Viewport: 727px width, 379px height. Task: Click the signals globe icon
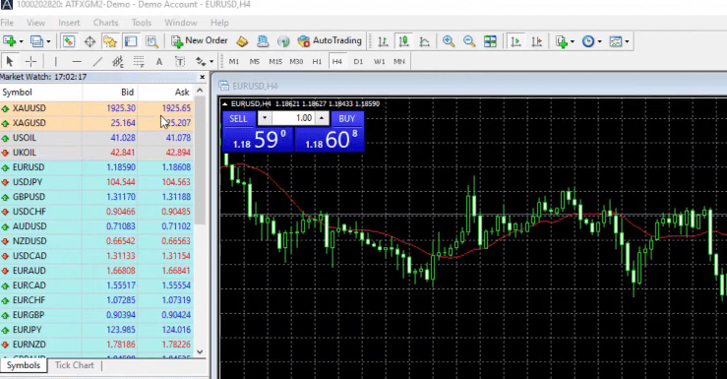click(x=283, y=41)
